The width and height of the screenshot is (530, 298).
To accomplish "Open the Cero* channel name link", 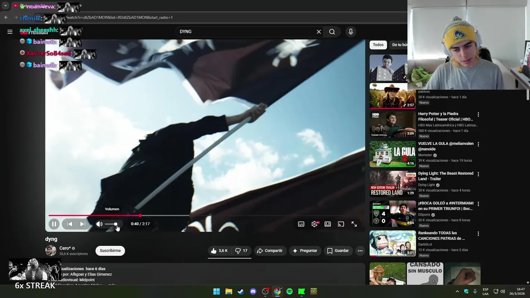I will pos(65,248).
